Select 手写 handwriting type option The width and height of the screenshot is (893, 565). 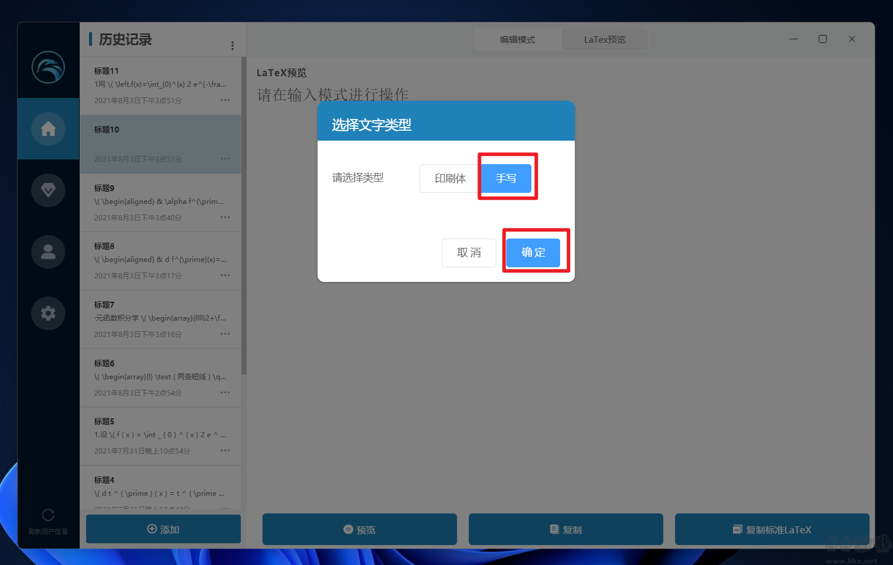pos(506,178)
